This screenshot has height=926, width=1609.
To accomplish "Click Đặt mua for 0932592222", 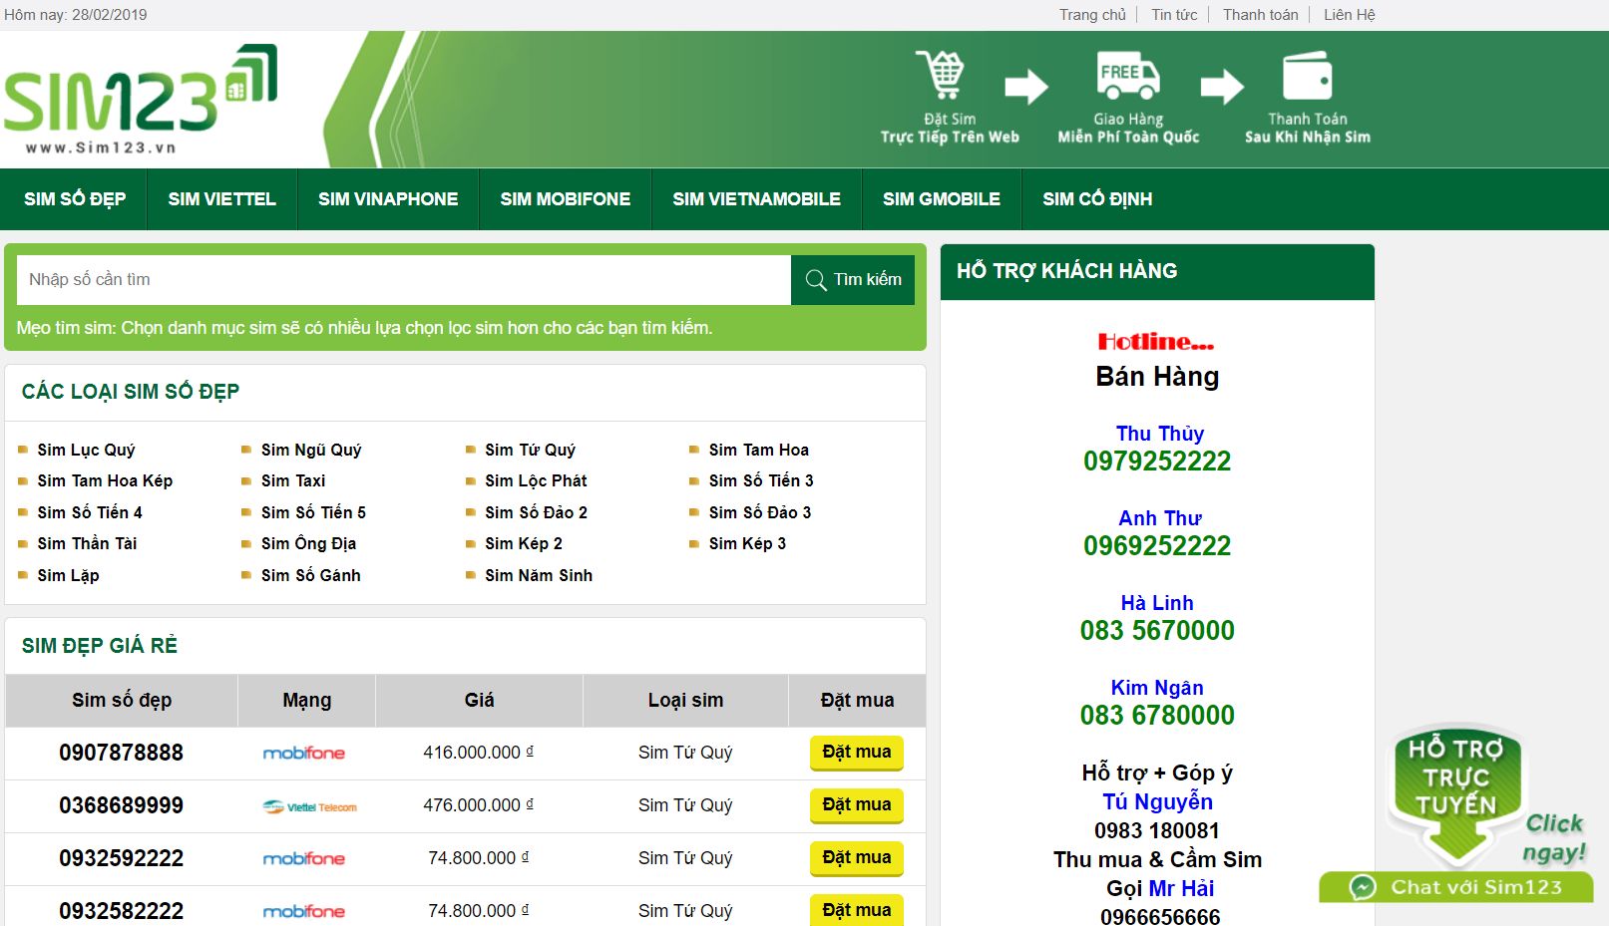I will point(857,858).
